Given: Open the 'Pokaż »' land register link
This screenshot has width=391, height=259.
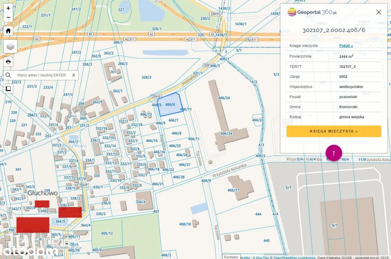Looking at the screenshot, I should tap(346, 46).
